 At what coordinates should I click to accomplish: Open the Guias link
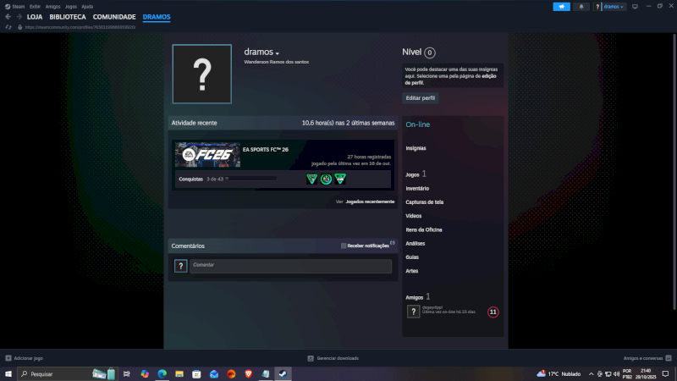point(412,257)
